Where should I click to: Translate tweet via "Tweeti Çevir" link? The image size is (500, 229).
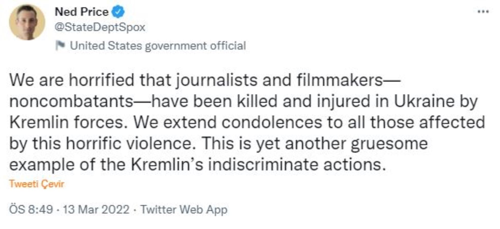(37, 184)
